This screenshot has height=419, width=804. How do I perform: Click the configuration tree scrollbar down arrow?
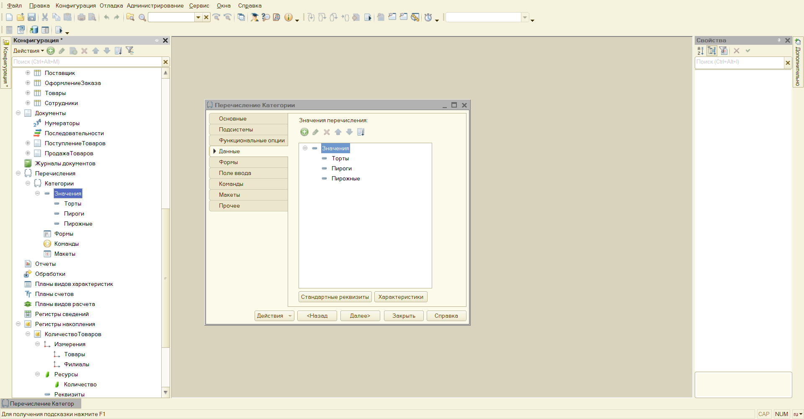coord(165,393)
